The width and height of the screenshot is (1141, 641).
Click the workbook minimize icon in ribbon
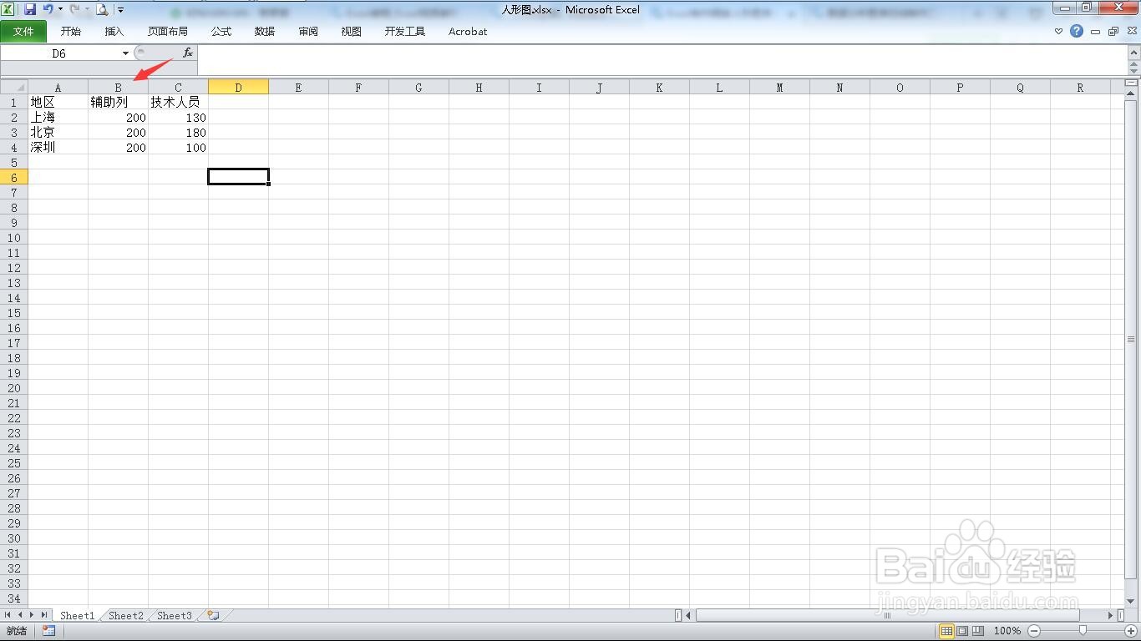pos(1095,31)
